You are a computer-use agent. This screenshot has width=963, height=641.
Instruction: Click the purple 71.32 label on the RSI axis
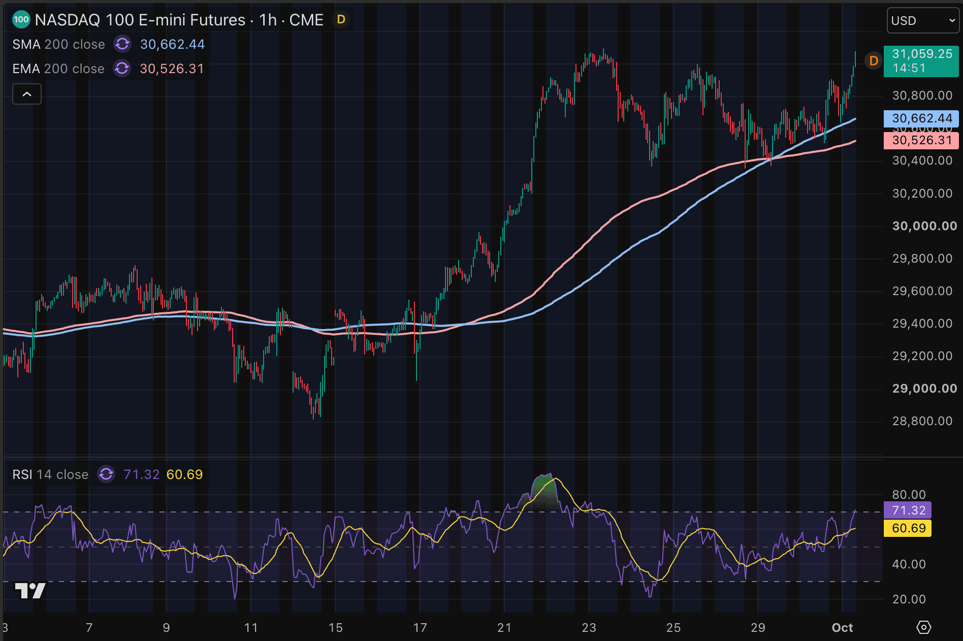click(x=908, y=510)
